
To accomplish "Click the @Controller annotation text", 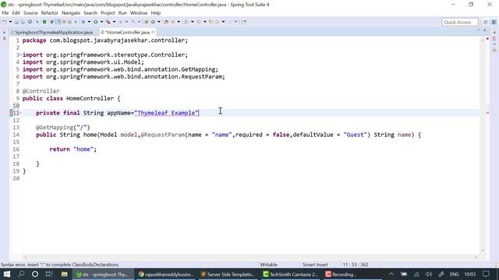I will tap(41, 91).
